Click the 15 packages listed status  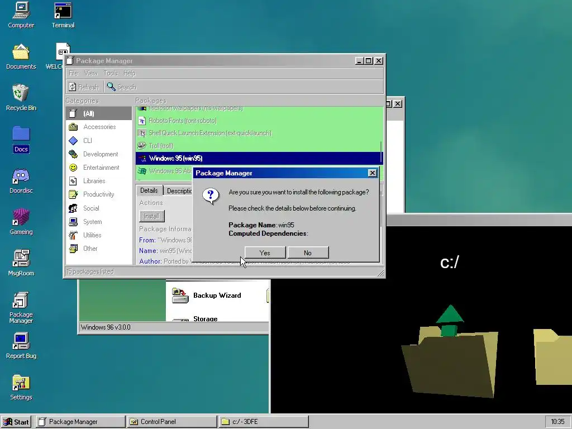point(90,272)
